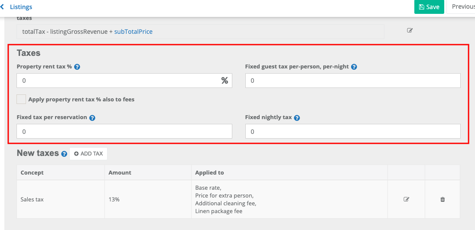Enable Apply property rent tax % also to fees
This screenshot has width=475, height=230.
(21, 99)
